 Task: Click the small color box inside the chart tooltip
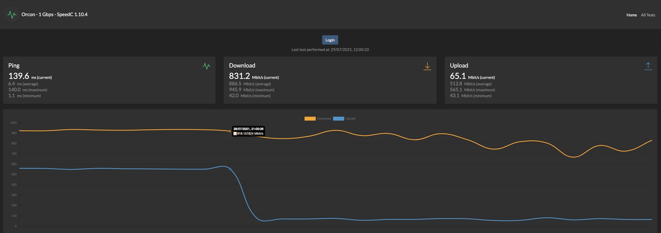pyautogui.click(x=235, y=133)
